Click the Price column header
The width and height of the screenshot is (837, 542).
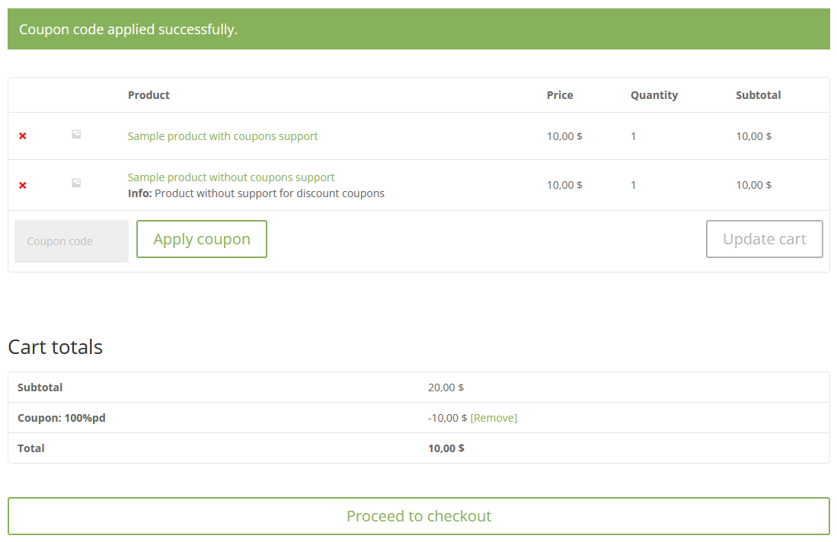click(560, 95)
